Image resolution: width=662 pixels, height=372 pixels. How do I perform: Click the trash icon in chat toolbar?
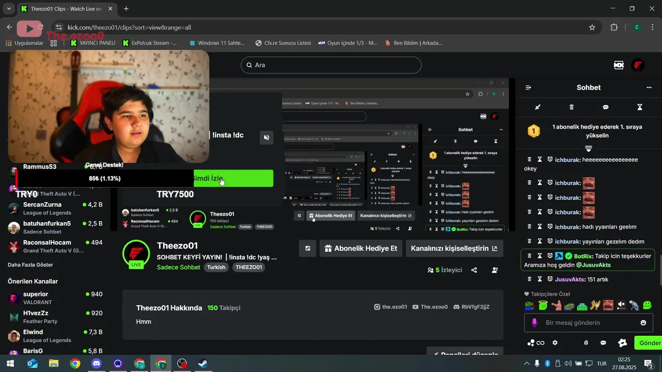(571, 107)
